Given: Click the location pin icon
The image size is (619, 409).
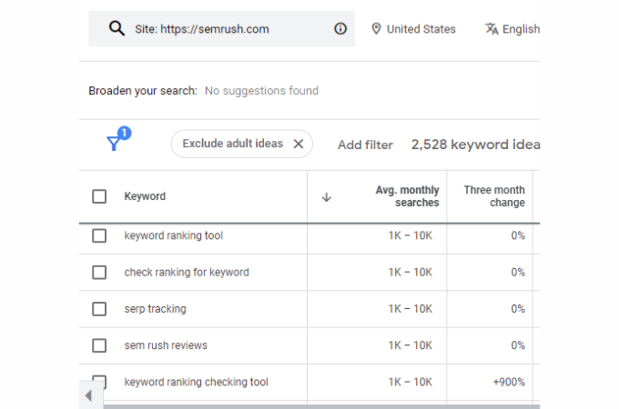Looking at the screenshot, I should coord(376,29).
